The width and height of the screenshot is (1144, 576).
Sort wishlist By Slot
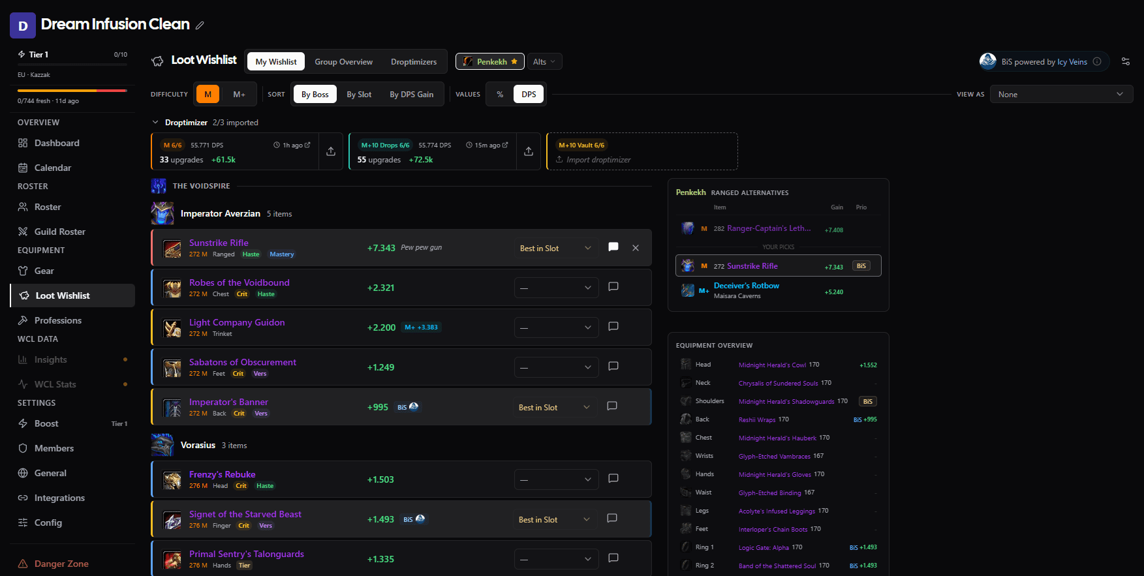click(359, 94)
